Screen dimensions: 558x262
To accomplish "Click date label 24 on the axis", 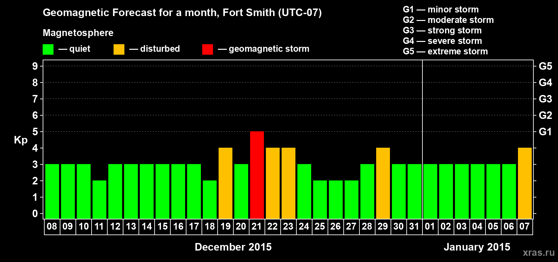I will pos(304,226).
